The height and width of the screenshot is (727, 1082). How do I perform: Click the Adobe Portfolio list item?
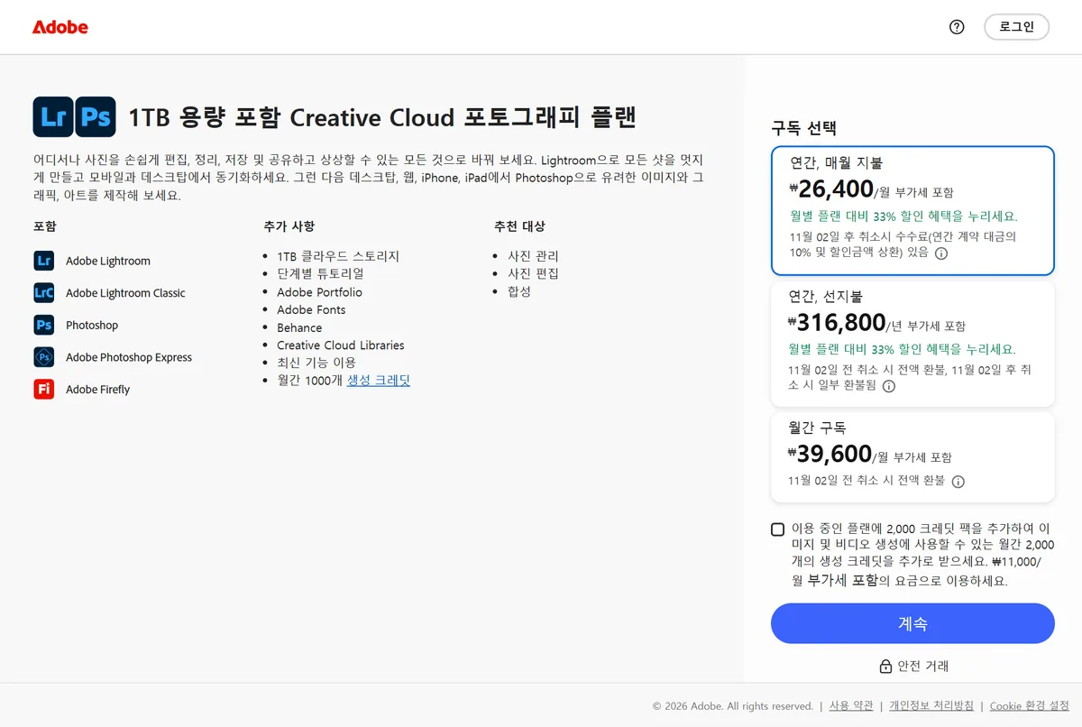319,292
